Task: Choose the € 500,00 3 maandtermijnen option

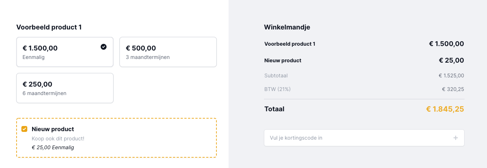Action: (168, 52)
